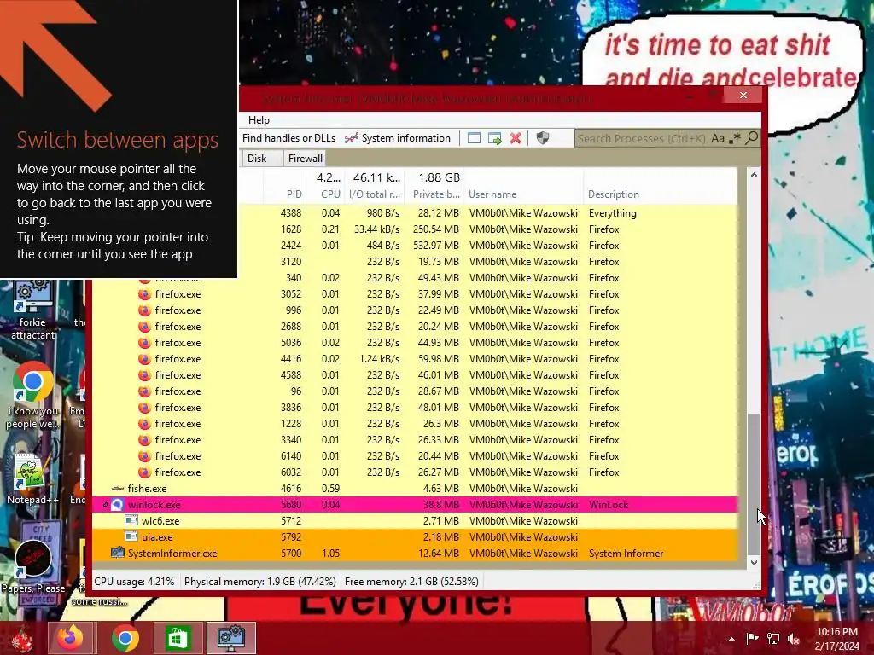Screen dimensions: 874x655
Task: Click the Find window toolbar icon
Action: pyautogui.click(x=474, y=138)
